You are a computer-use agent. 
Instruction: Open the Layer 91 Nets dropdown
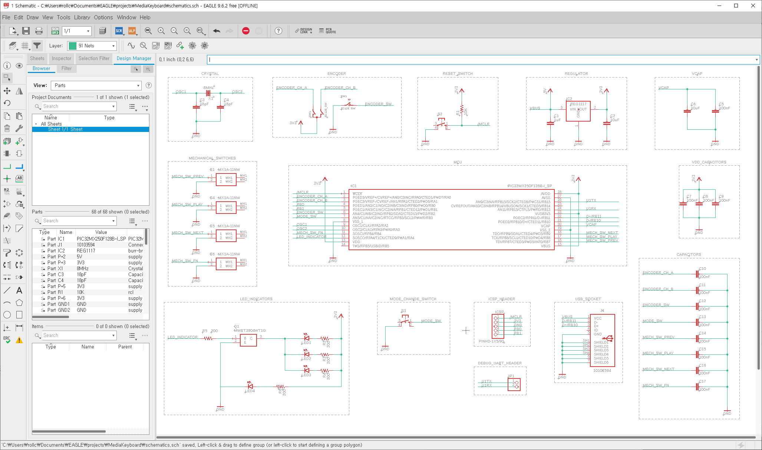[x=113, y=46]
